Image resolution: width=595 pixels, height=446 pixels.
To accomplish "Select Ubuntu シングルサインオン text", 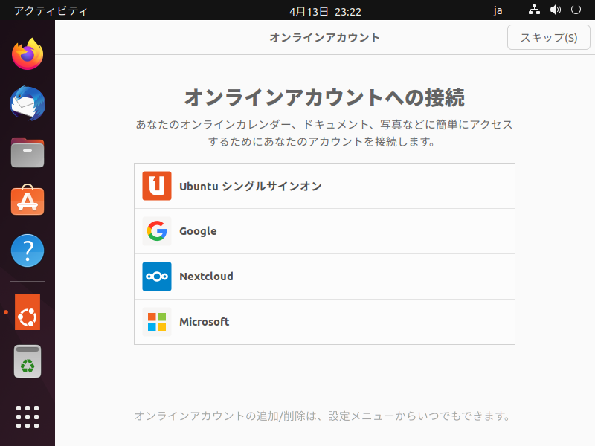I will pos(251,187).
